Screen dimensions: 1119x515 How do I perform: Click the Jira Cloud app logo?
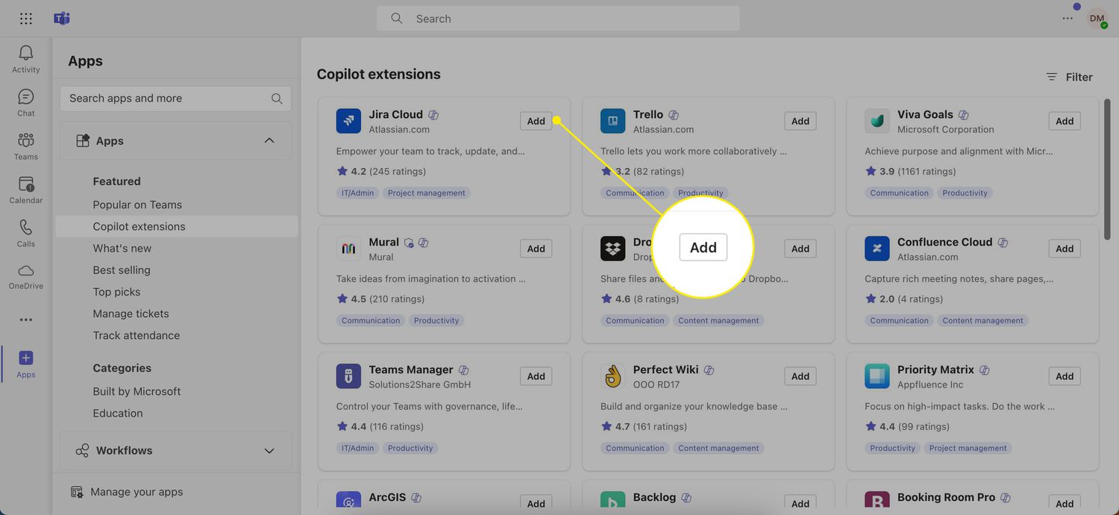[348, 121]
